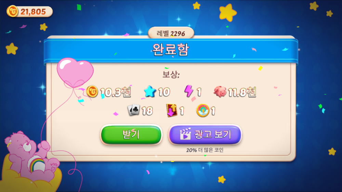This screenshot has width=342, height=192.
Task: Click the green 받기 collect button
Action: click(x=131, y=135)
